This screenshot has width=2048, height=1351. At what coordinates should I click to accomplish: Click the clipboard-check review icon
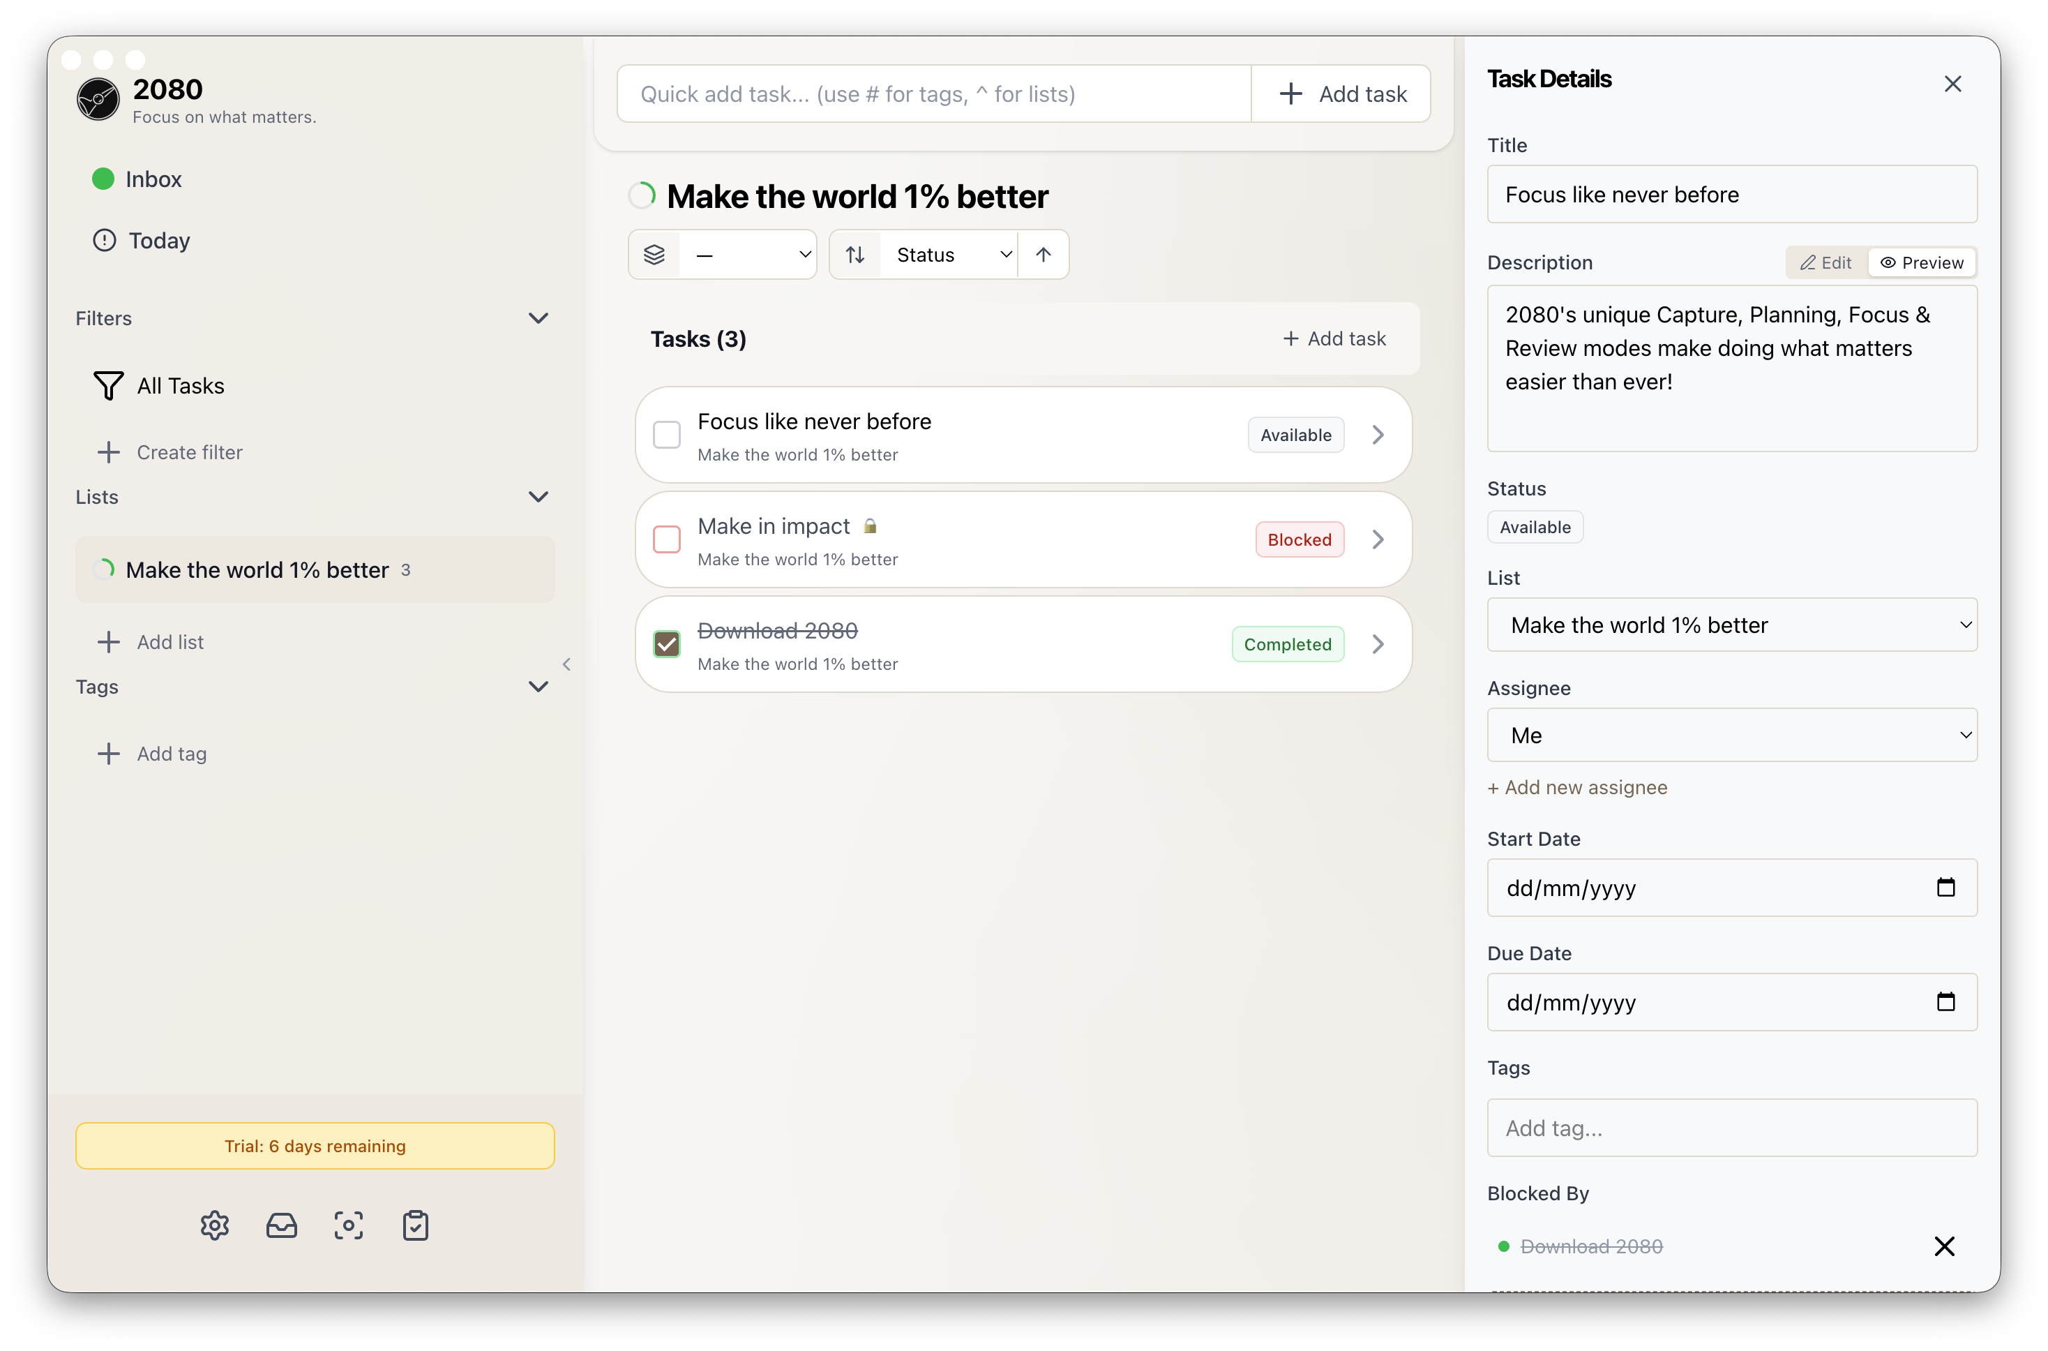(415, 1224)
